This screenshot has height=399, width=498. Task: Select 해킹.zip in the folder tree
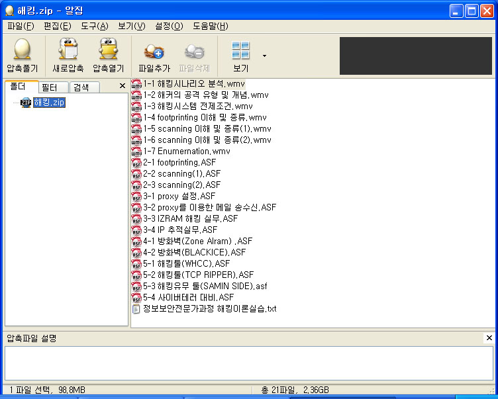(x=49, y=103)
